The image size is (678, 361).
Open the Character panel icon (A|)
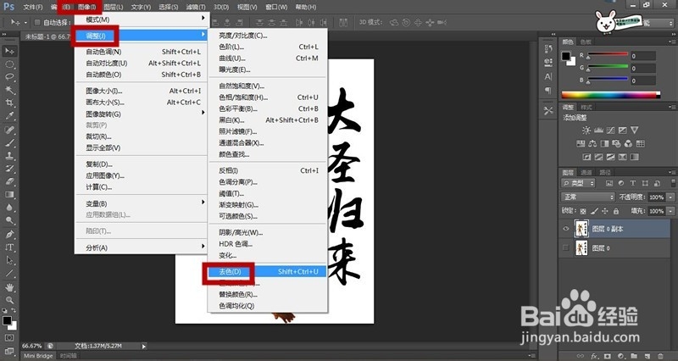pos(548,76)
